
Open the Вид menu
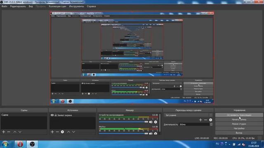31,7
